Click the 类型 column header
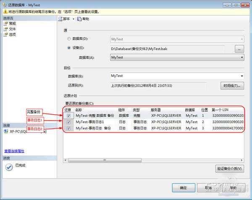252x200 pixels. pyautogui.click(x=136, y=110)
